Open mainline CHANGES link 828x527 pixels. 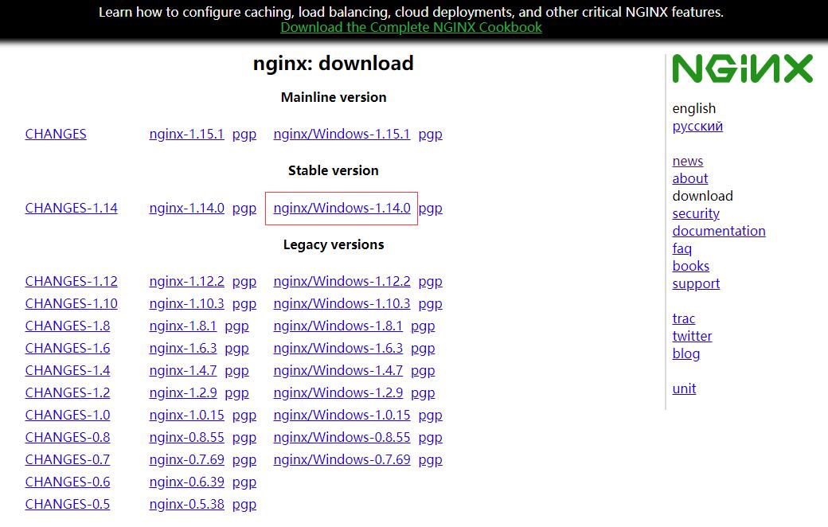click(56, 134)
